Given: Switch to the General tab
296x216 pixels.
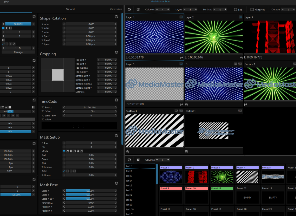Looking at the screenshot, I should click(x=70, y=9).
